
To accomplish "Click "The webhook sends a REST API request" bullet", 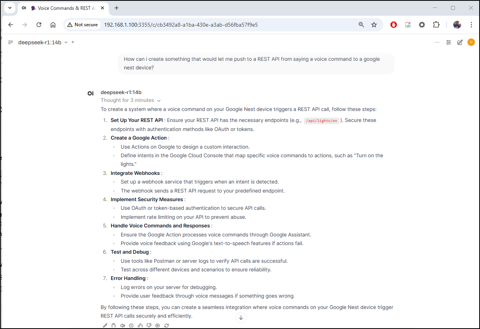I will pyautogui.click(x=203, y=191).
